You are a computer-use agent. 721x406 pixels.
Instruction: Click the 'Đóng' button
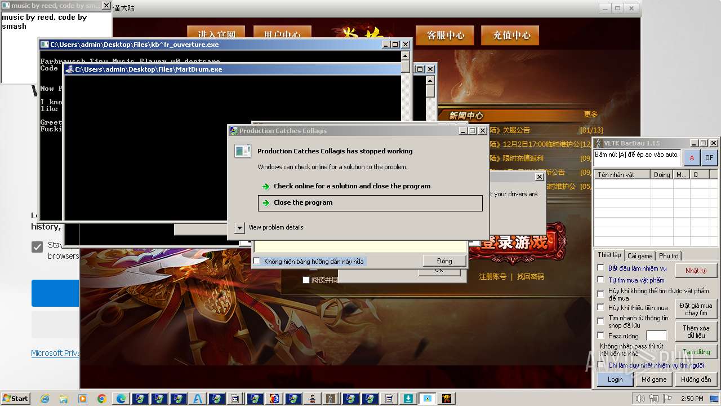444,261
